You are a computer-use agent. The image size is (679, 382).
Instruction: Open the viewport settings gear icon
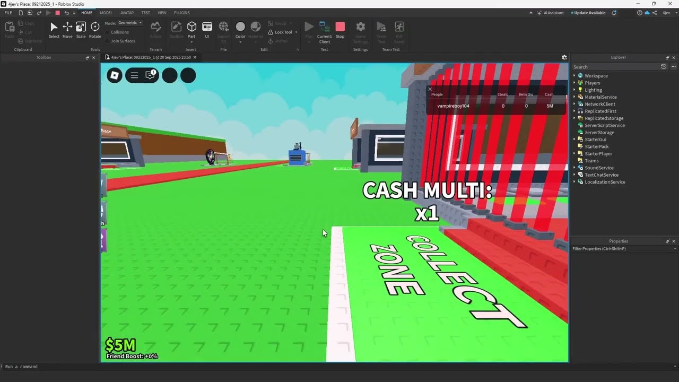pos(564,57)
